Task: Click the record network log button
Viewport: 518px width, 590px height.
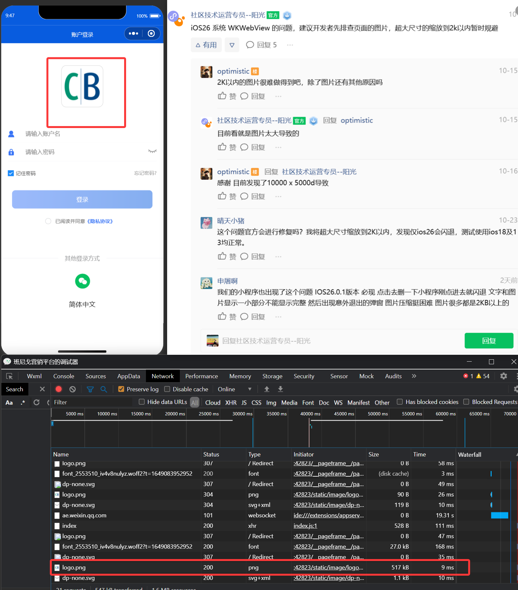Action: [59, 389]
